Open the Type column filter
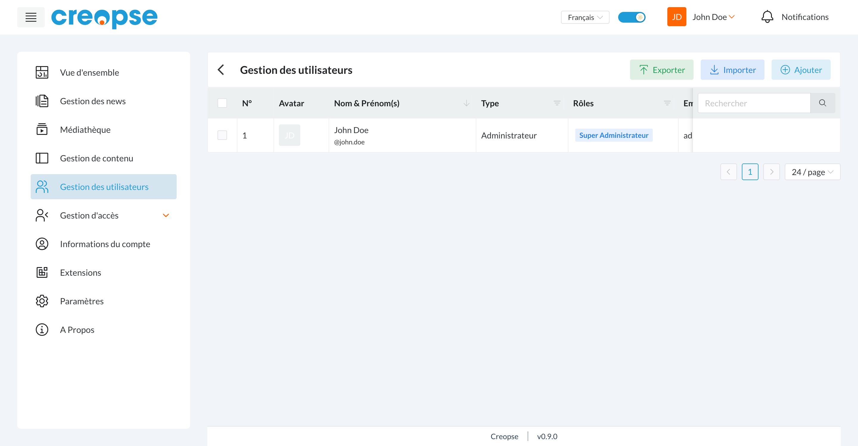The height and width of the screenshot is (446, 858). [557, 103]
